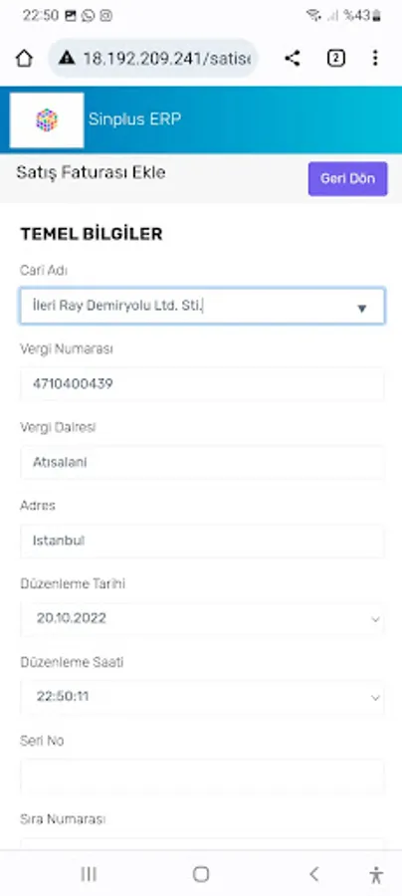The image size is (402, 896).
Task: Tap the browser home icon
Action: (24, 58)
